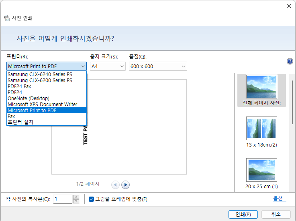Click the 1/2 페이지 page indicator text
Viewport: 296px width, 221px height.
[88, 184]
